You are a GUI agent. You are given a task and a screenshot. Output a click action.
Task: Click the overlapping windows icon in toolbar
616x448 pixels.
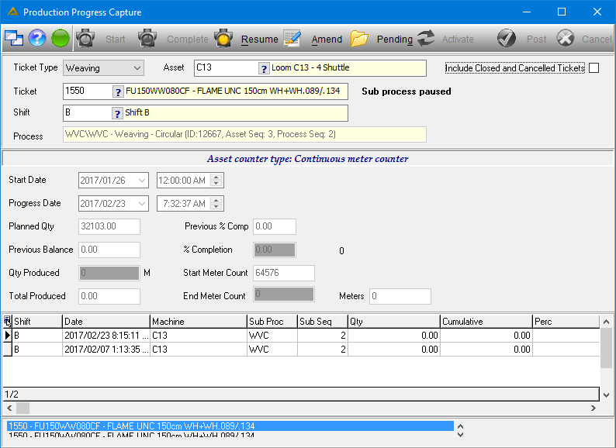(14, 39)
